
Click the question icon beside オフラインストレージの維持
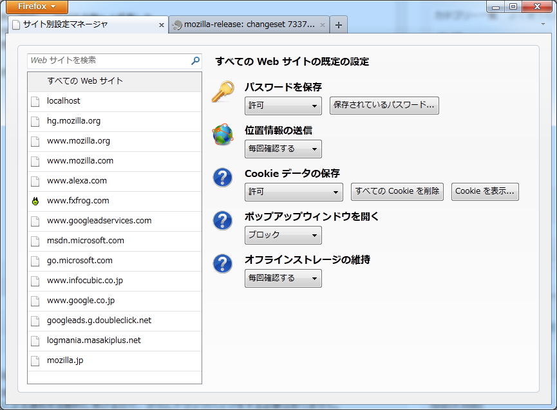(223, 264)
